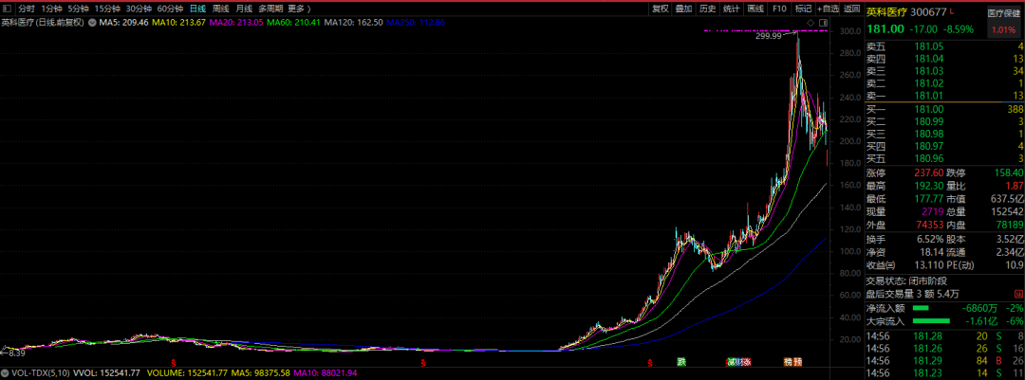Select the 分时 chart tab
The width and height of the screenshot is (1025, 380).
tap(27, 9)
